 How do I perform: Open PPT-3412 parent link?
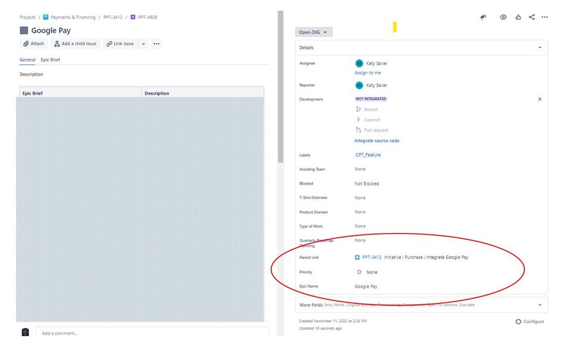[x=372, y=257]
